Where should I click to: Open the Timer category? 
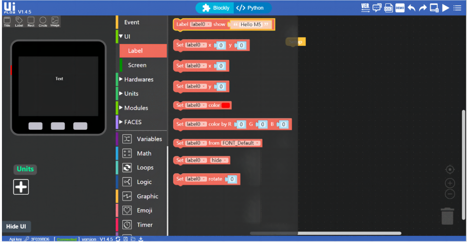(x=142, y=225)
